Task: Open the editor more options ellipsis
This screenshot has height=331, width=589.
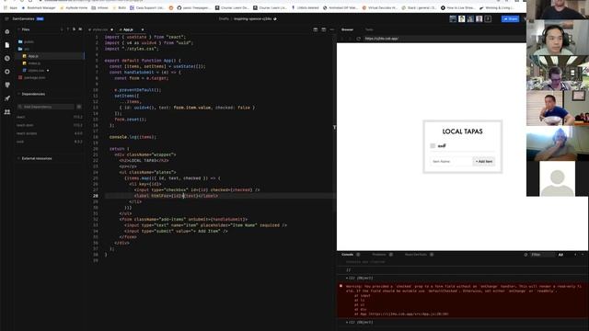Action: pyautogui.click(x=331, y=29)
